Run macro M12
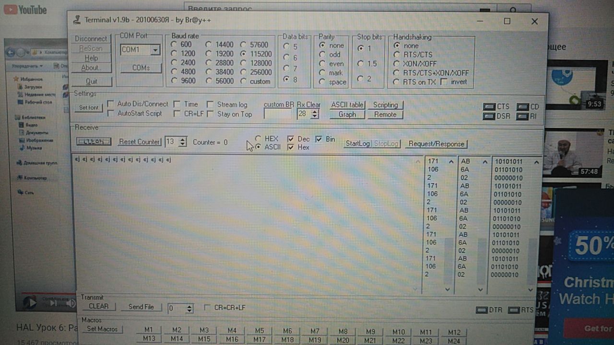The width and height of the screenshot is (614, 345). 454,332
